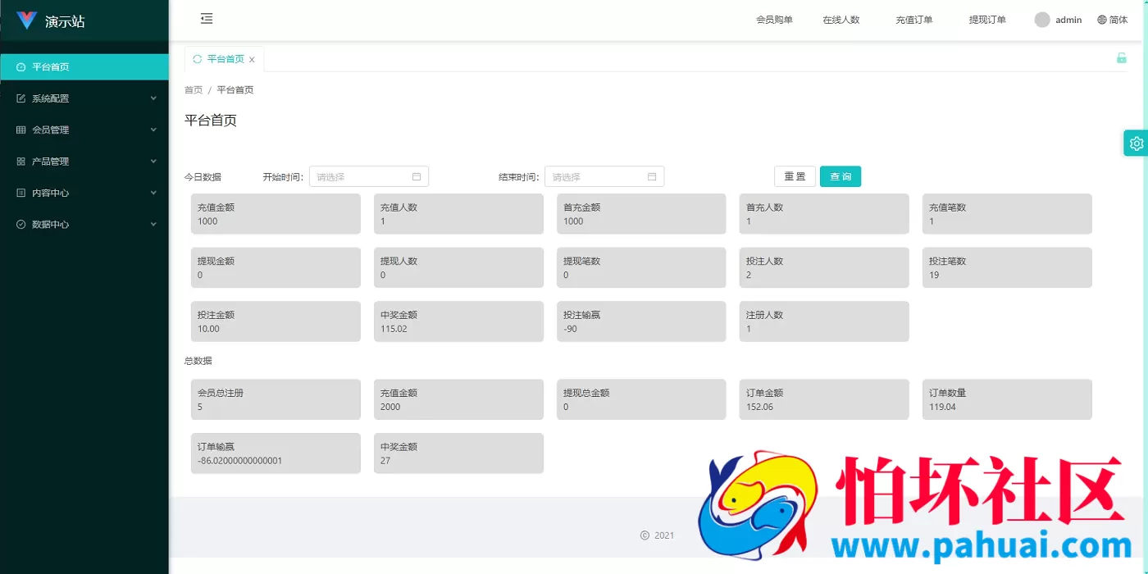Expand 系统配置 submenu arrow
Viewport: 1148px width, 574px height.
[x=153, y=98]
